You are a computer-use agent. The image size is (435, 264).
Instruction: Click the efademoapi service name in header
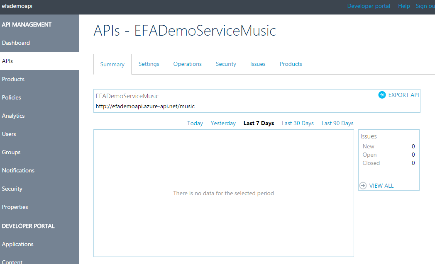[17, 6]
